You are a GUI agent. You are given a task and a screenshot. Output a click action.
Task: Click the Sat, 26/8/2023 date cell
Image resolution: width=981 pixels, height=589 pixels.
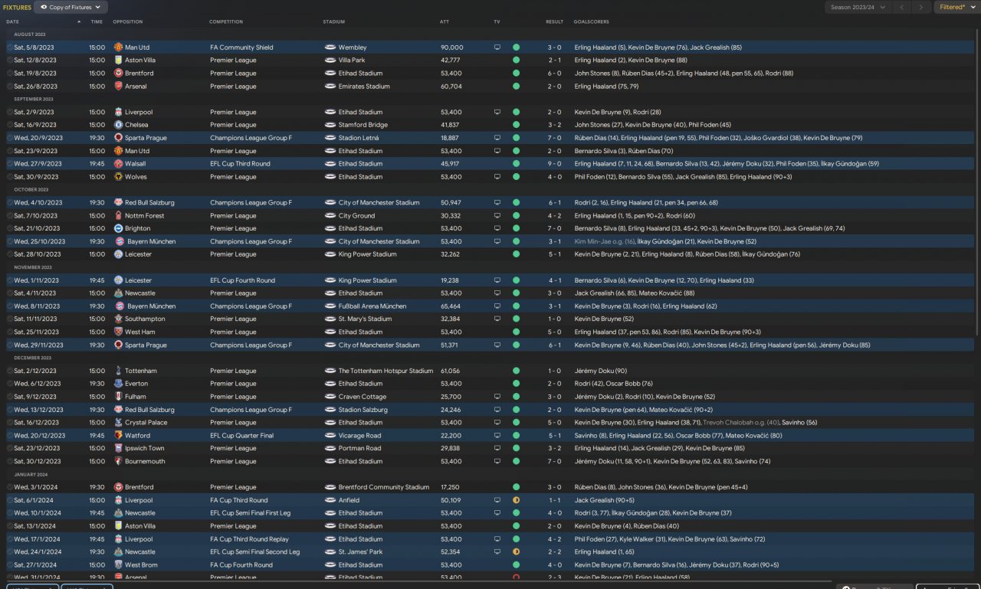coord(35,87)
